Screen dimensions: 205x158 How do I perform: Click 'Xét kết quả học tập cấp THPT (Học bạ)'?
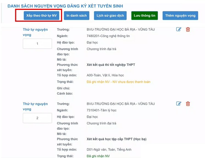pyautogui.click(x=117, y=139)
